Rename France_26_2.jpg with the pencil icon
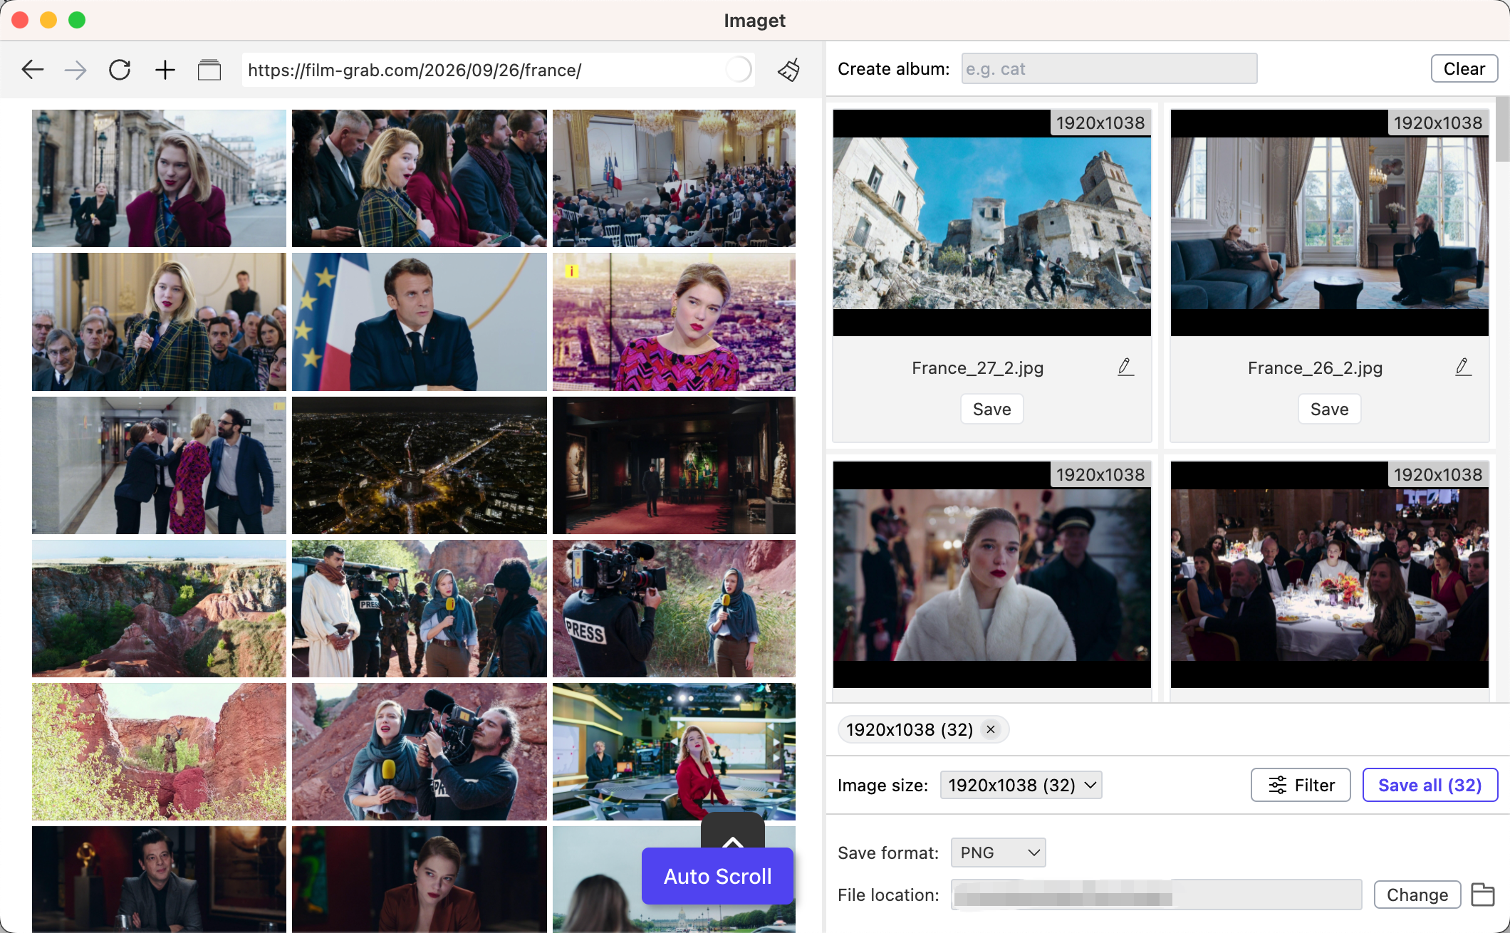 [1463, 367]
